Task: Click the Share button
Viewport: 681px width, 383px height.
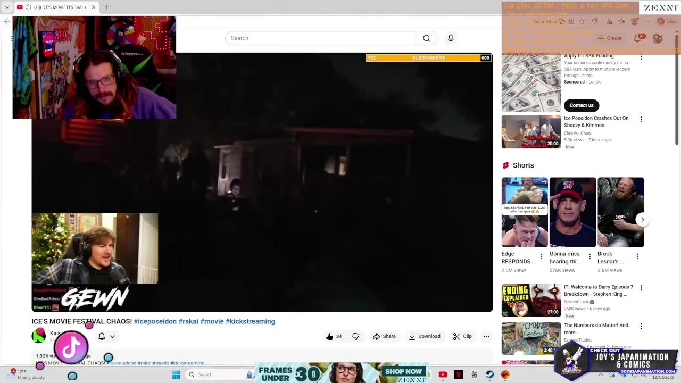Action: pos(384,336)
